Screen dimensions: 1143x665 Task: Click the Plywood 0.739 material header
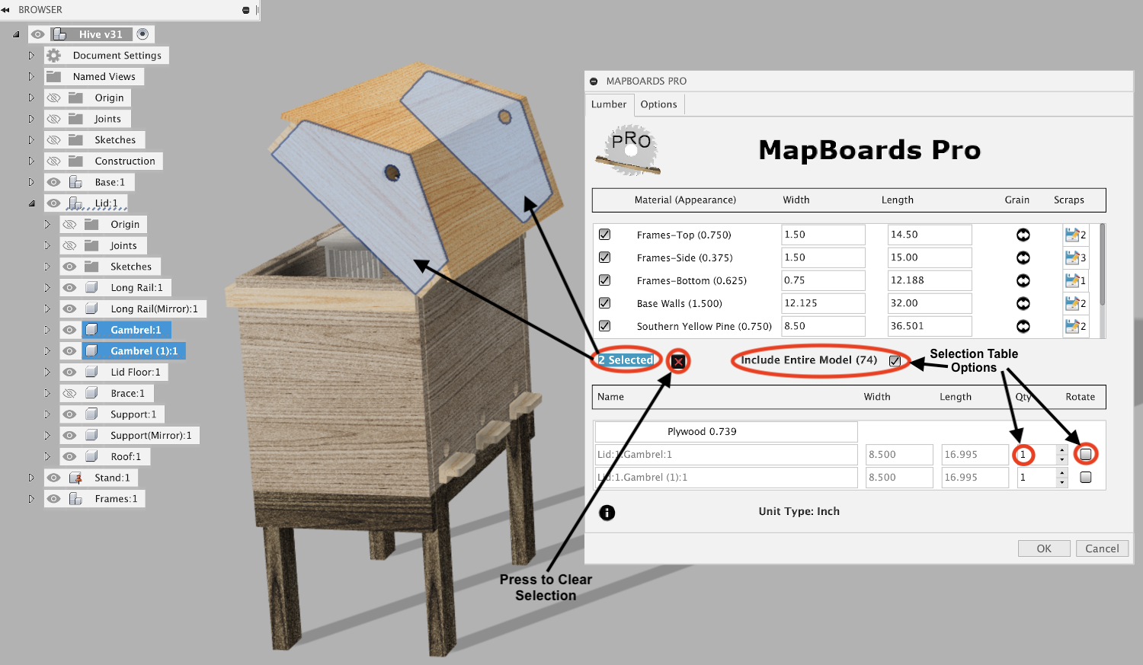726,432
